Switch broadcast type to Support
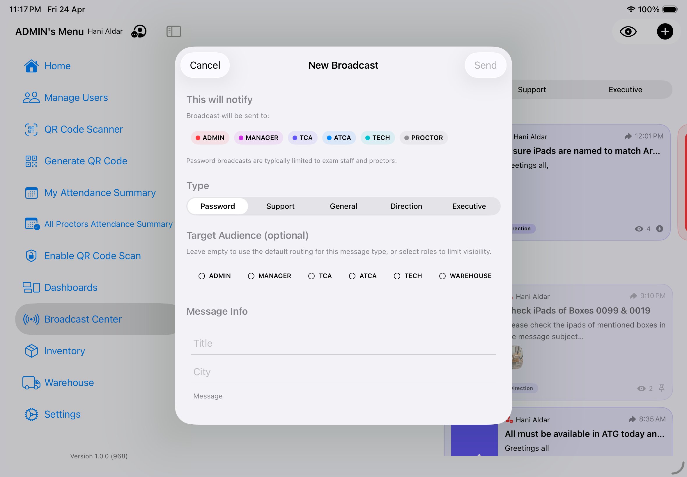The height and width of the screenshot is (477, 687). (x=280, y=206)
